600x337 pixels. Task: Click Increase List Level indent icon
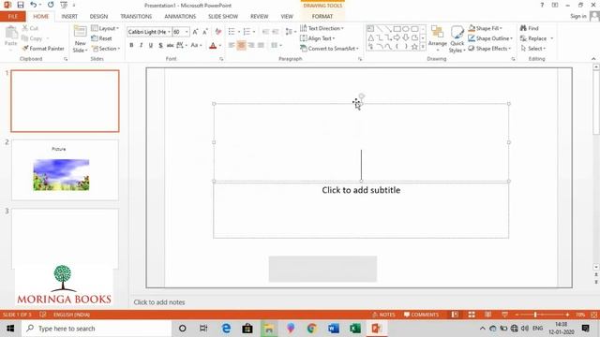click(276, 32)
